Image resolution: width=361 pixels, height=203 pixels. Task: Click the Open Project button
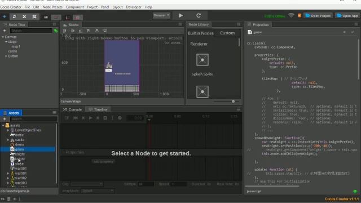pyautogui.click(x=318, y=16)
